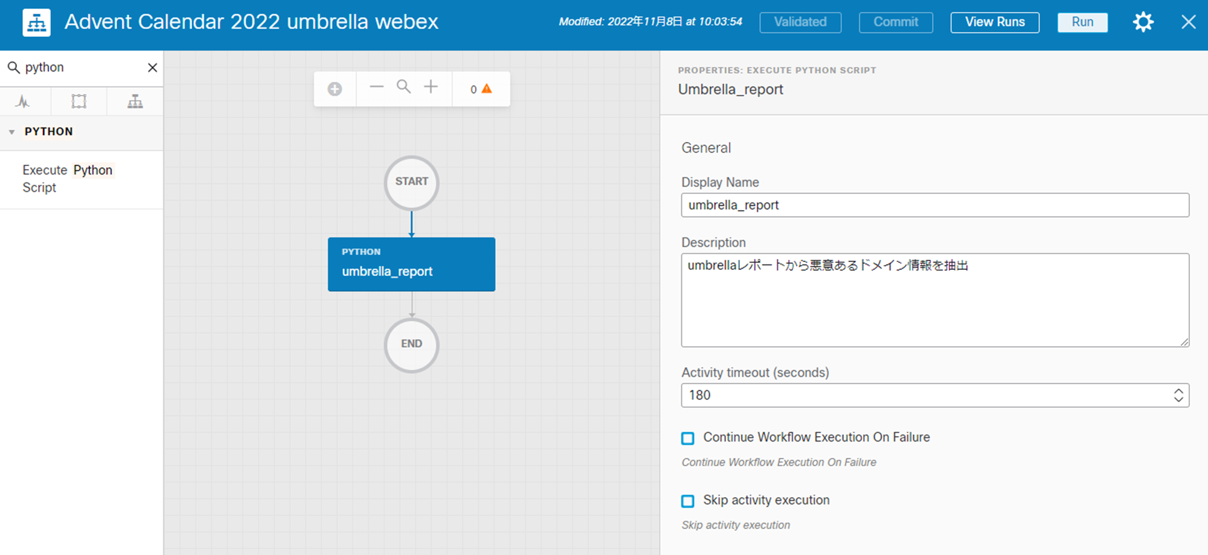This screenshot has height=555, width=1208.
Task: Click the Activity timeout stepper arrows
Action: (x=1178, y=396)
